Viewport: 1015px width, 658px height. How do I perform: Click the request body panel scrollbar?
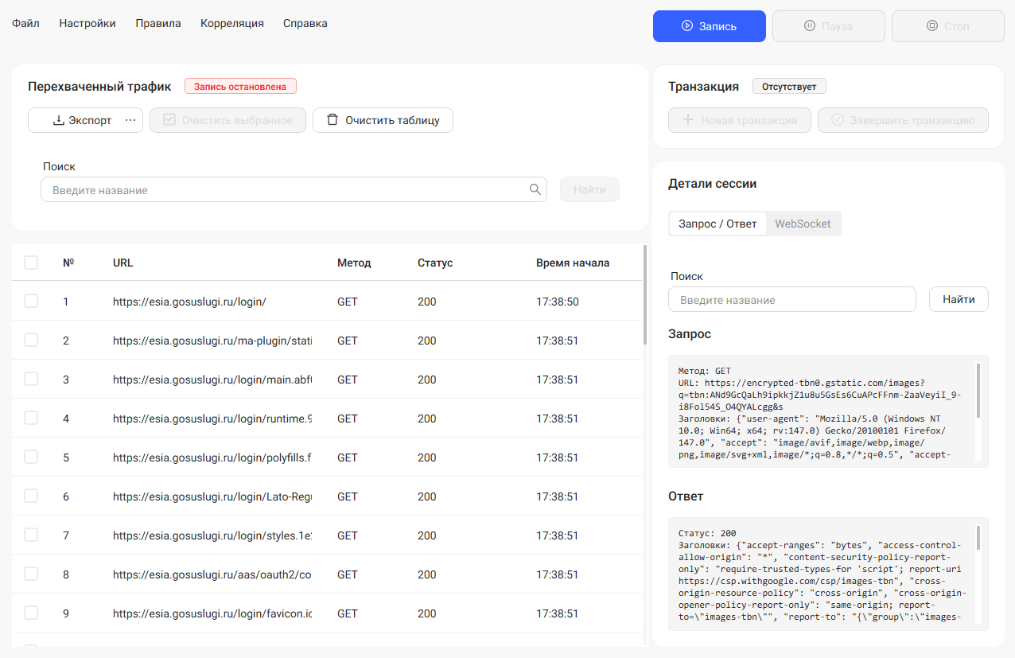point(978,386)
